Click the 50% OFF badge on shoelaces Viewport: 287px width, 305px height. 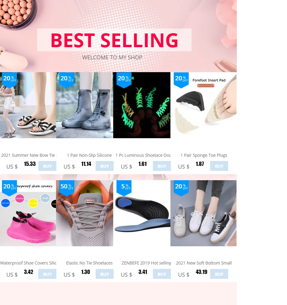coord(67,188)
